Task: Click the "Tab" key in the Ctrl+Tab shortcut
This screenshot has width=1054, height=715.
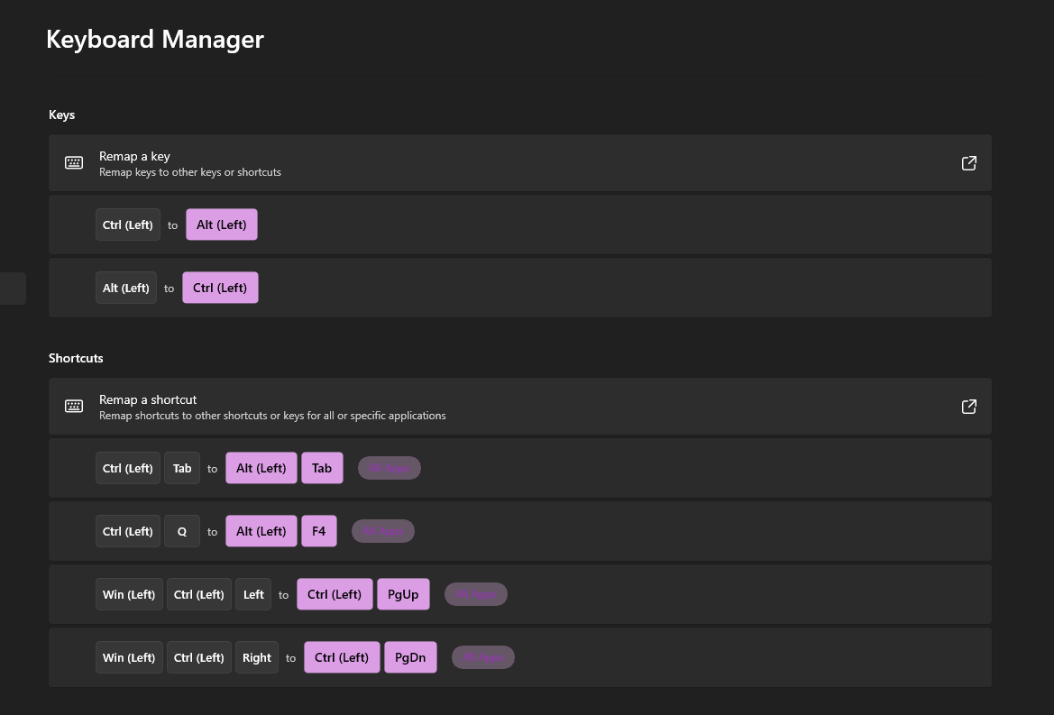Action: [181, 467]
